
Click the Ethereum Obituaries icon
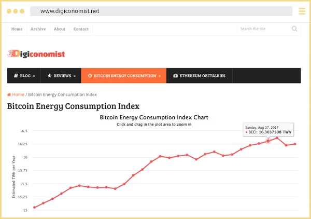point(176,76)
